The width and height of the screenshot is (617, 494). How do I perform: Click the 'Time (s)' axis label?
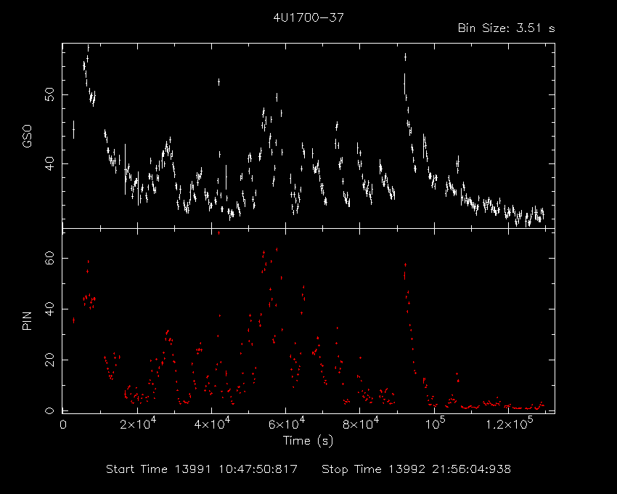click(x=308, y=440)
